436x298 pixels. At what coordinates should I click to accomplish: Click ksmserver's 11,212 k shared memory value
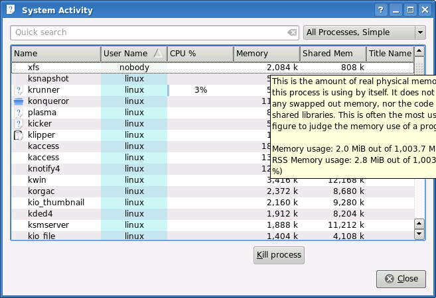(x=346, y=225)
